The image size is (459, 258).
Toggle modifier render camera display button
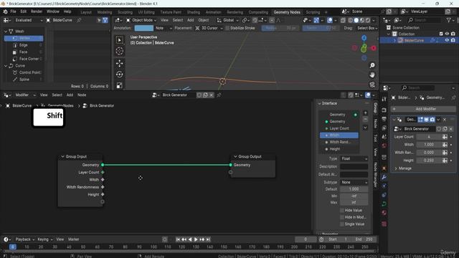tap(432, 120)
